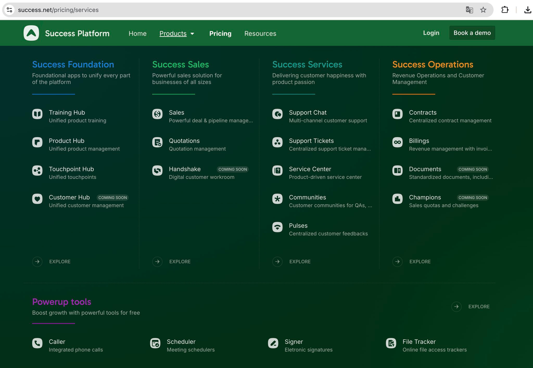Screen dimensions: 533x368
Task: Open the Caller phone icon
Action: tap(37, 343)
